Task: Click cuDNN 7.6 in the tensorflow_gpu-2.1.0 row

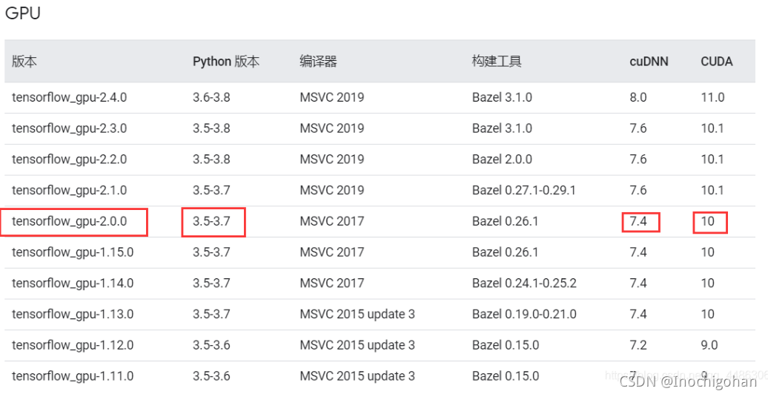Action: (x=638, y=190)
